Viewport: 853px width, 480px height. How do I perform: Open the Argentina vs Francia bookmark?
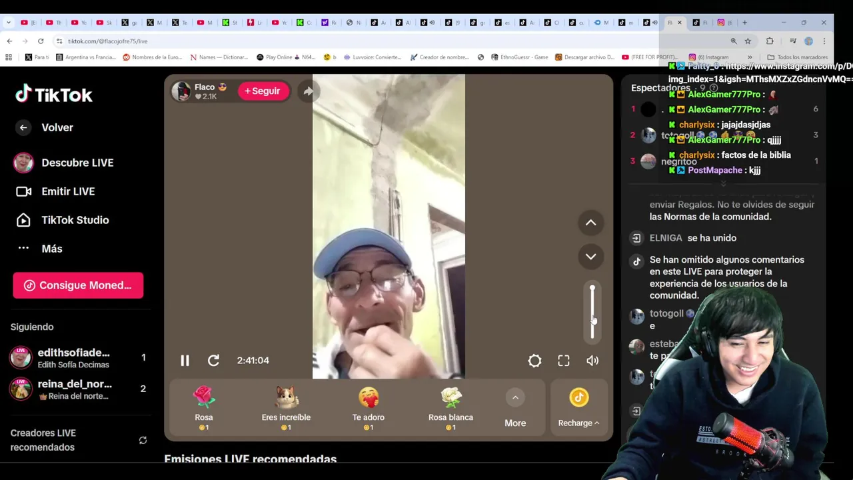click(x=86, y=57)
